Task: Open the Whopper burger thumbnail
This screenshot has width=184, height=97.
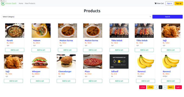Action: [40, 61]
